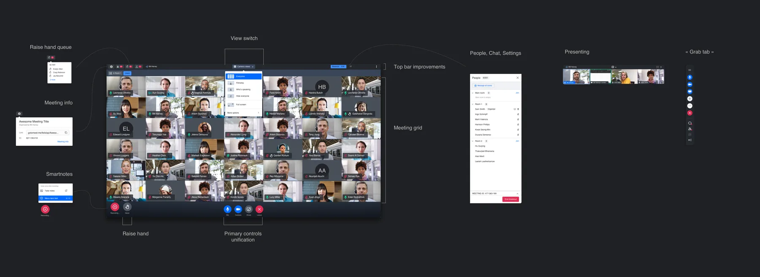Collapse the Room 1 section
The height and width of the screenshot is (277, 760).
point(473,104)
